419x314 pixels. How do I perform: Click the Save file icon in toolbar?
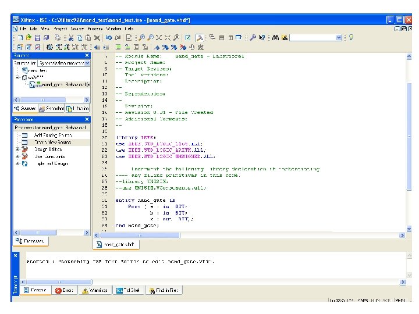coord(37,37)
